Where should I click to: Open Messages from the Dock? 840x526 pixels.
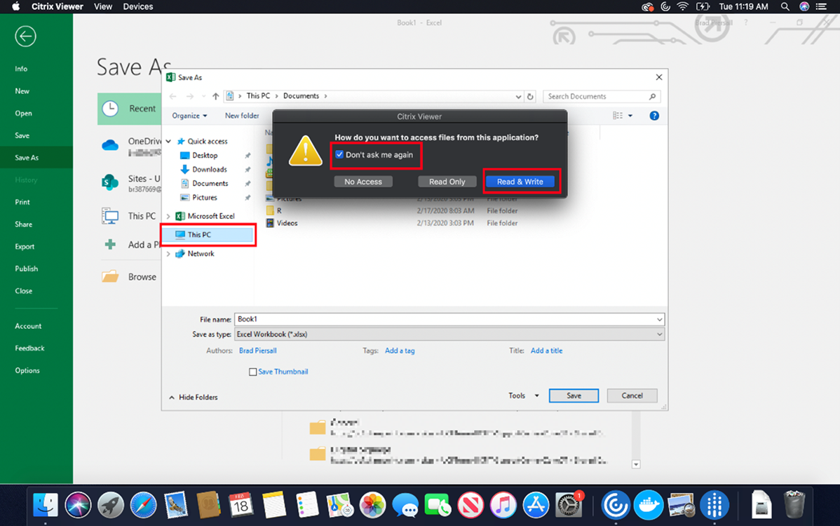pos(405,505)
